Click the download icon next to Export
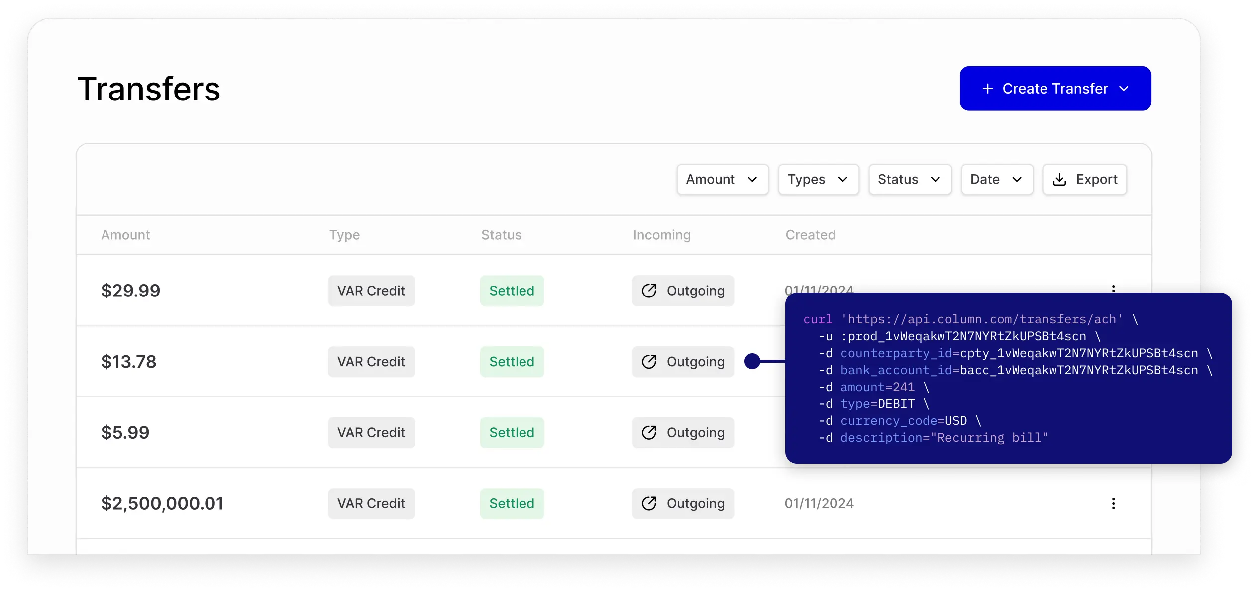1251x591 pixels. tap(1059, 180)
